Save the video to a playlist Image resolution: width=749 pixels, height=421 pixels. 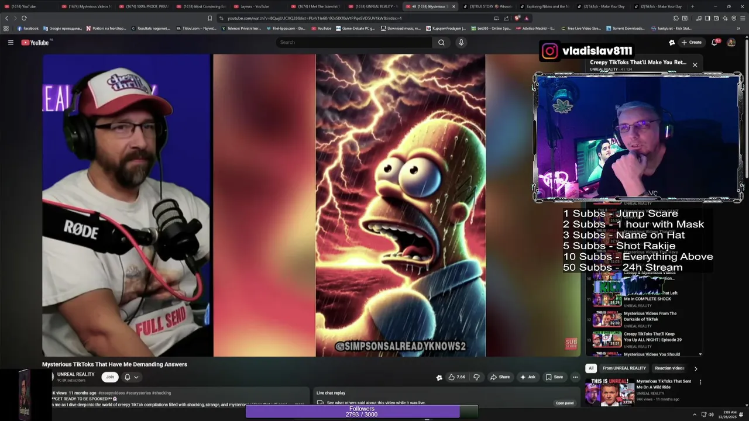(x=554, y=377)
